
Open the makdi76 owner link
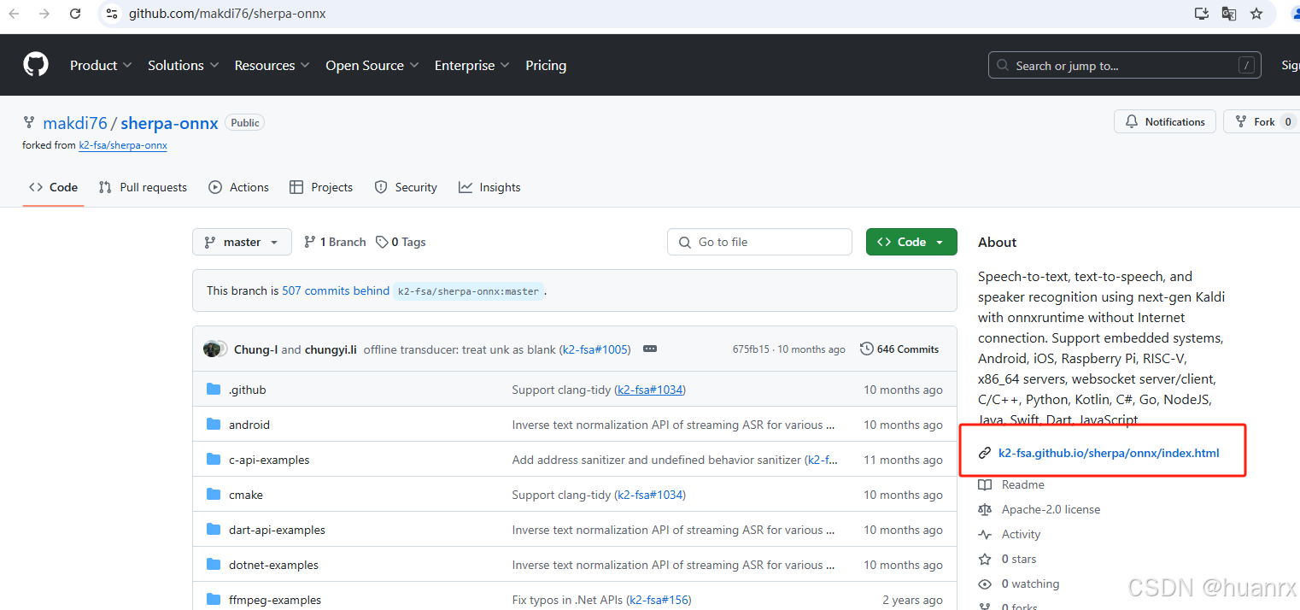click(x=75, y=123)
